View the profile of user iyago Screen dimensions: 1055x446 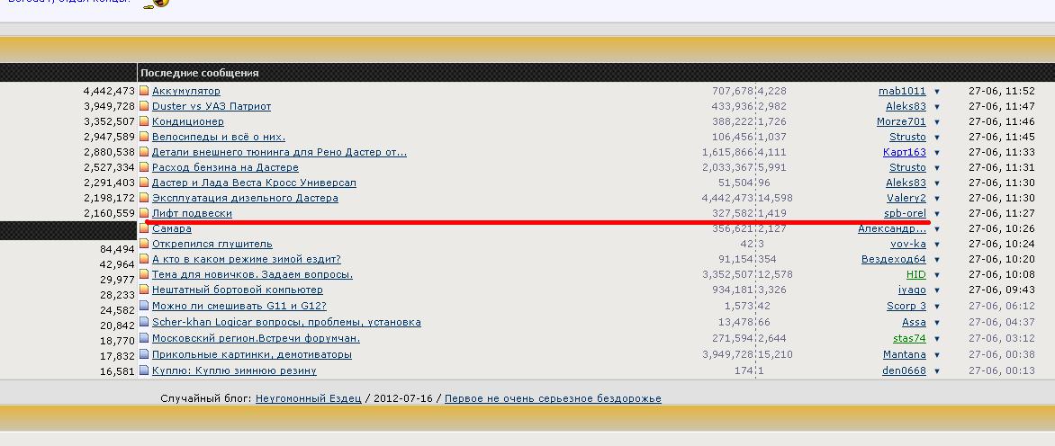coord(913,290)
